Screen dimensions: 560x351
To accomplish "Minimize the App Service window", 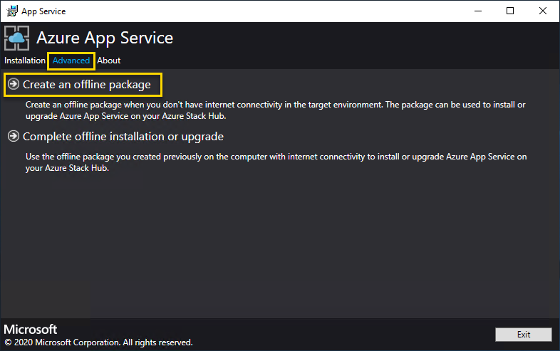I will click(x=476, y=11).
